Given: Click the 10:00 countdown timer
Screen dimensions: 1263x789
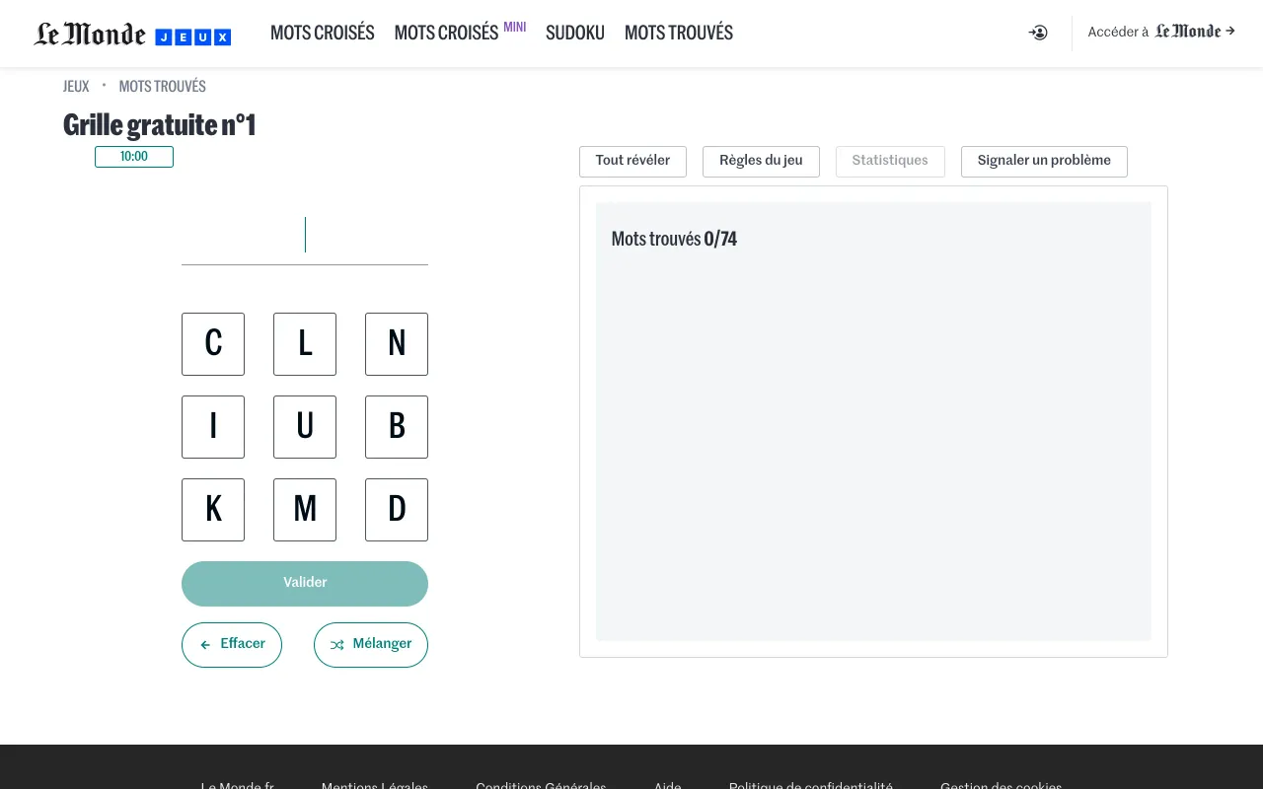Looking at the screenshot, I should click(x=134, y=157).
